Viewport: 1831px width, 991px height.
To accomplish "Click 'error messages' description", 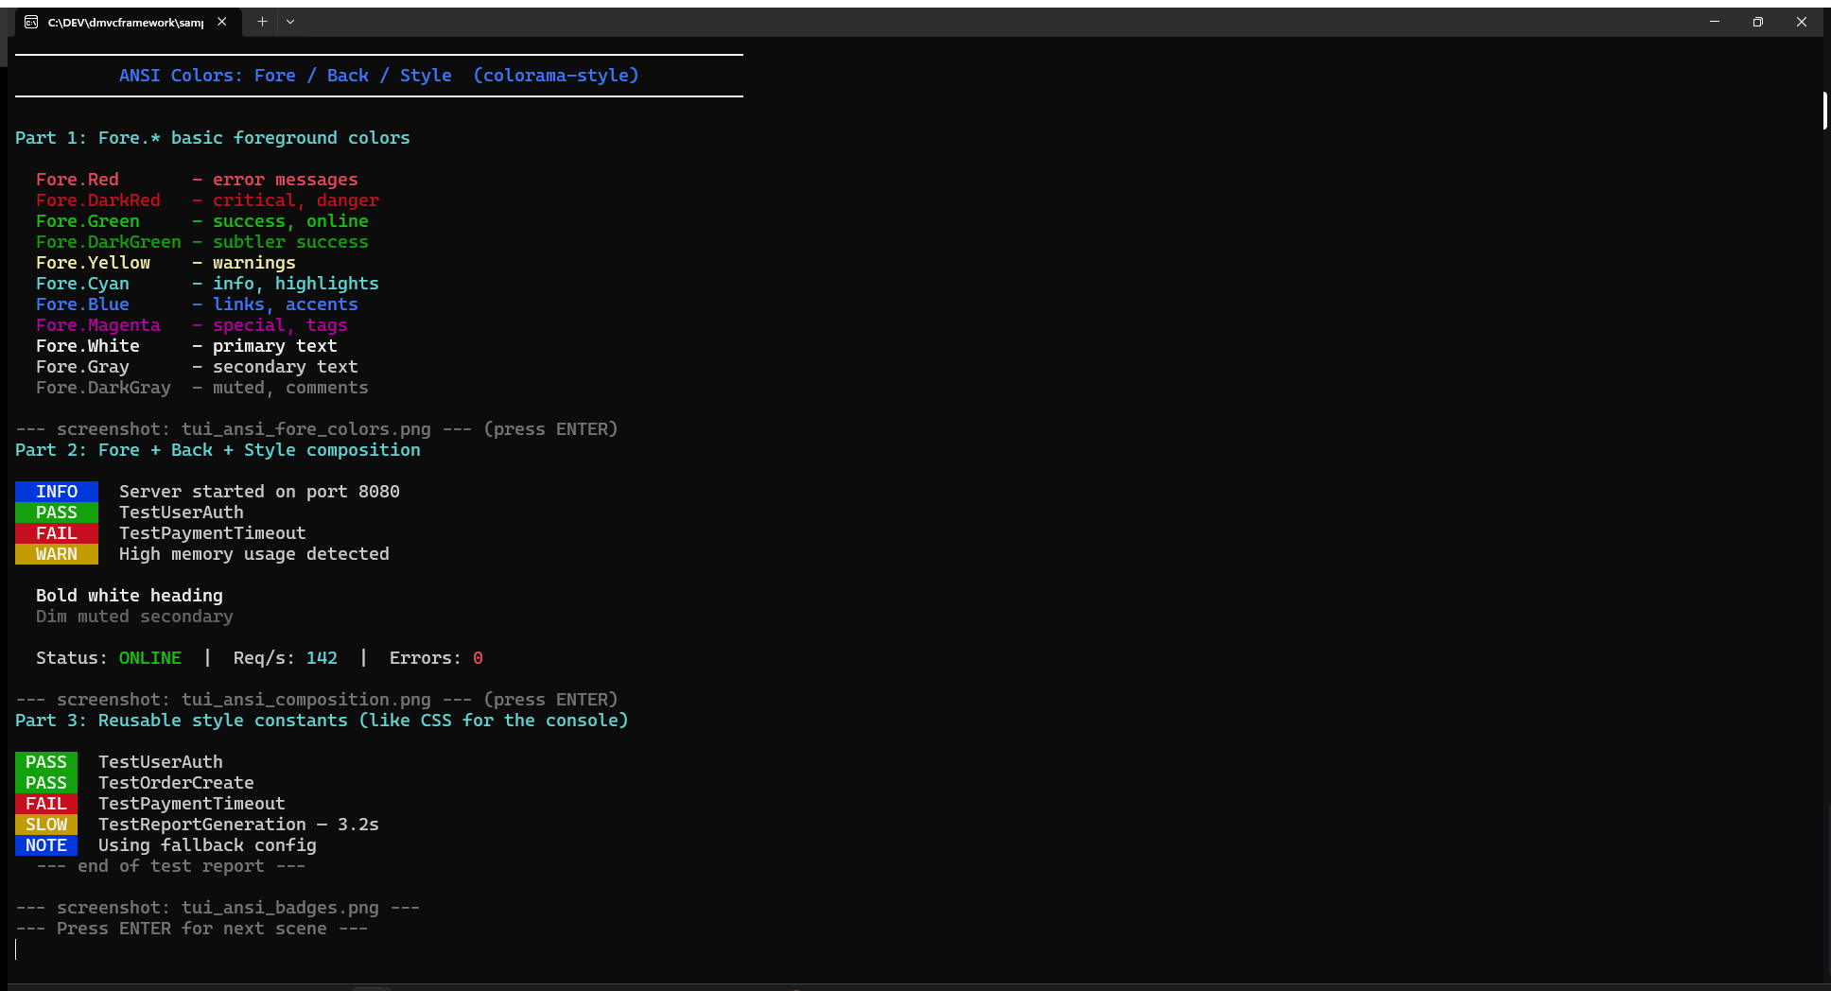I will [x=286, y=180].
